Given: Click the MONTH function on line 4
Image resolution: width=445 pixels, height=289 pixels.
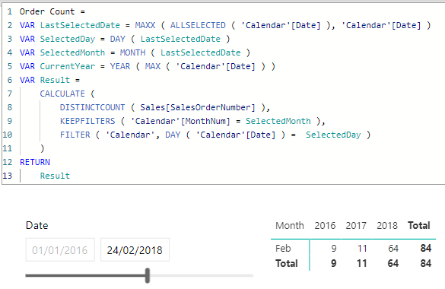Looking at the screenshot, I should (x=132, y=52).
